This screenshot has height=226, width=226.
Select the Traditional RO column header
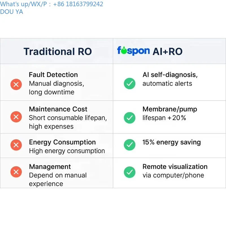coord(58,51)
